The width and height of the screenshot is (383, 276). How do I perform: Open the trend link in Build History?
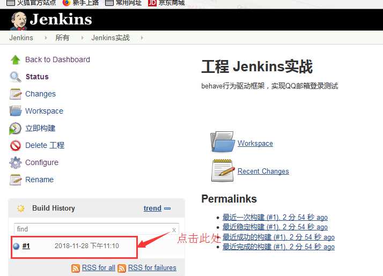click(152, 208)
